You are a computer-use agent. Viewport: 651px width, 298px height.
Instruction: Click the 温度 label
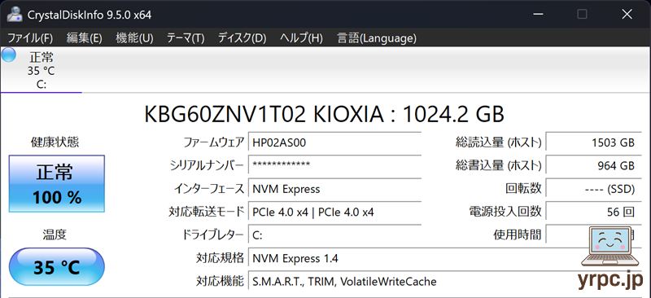(55, 234)
